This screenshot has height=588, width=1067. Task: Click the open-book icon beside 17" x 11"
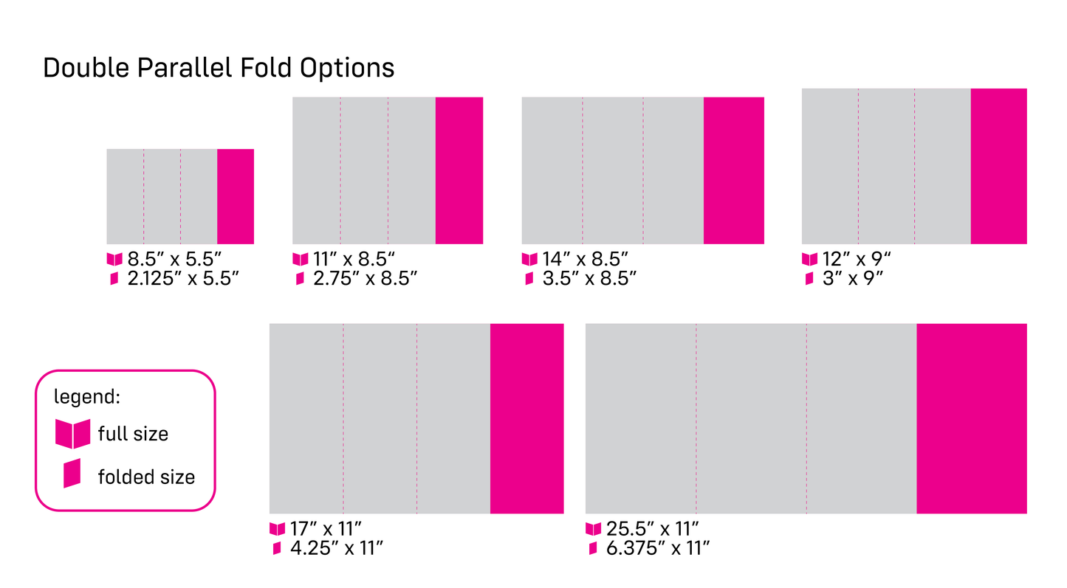click(277, 529)
